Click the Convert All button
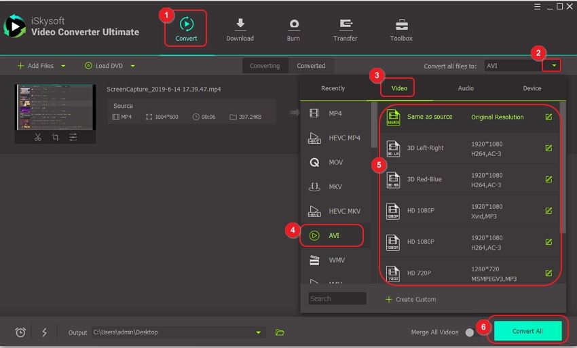The image size is (577, 348). coord(527,331)
